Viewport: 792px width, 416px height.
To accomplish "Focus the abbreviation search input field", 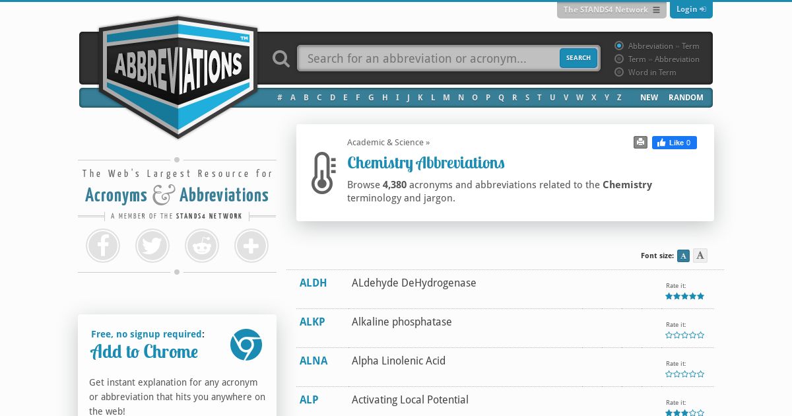I will [429, 58].
